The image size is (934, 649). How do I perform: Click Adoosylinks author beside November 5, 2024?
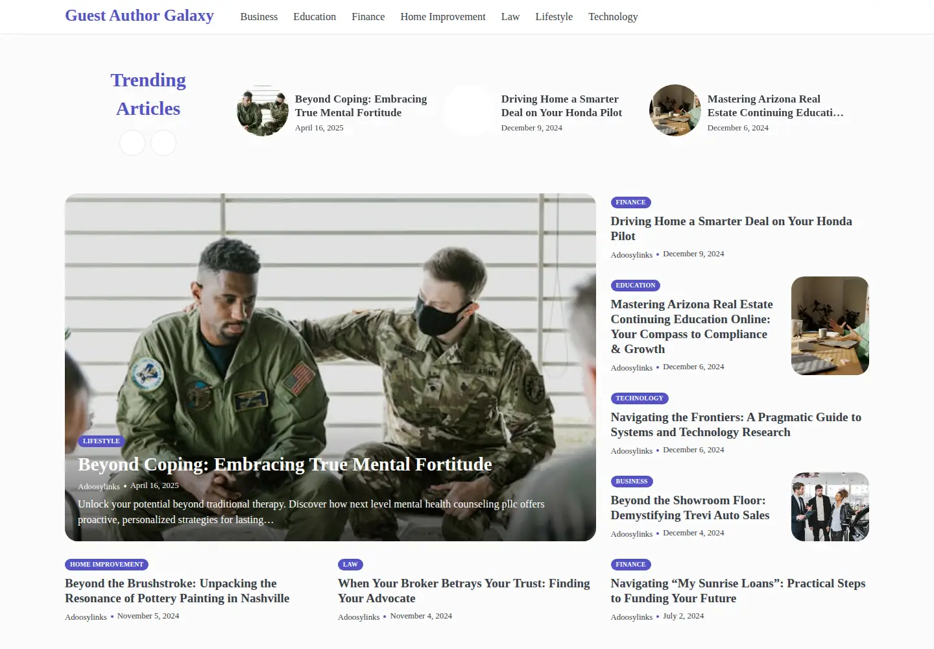click(86, 617)
